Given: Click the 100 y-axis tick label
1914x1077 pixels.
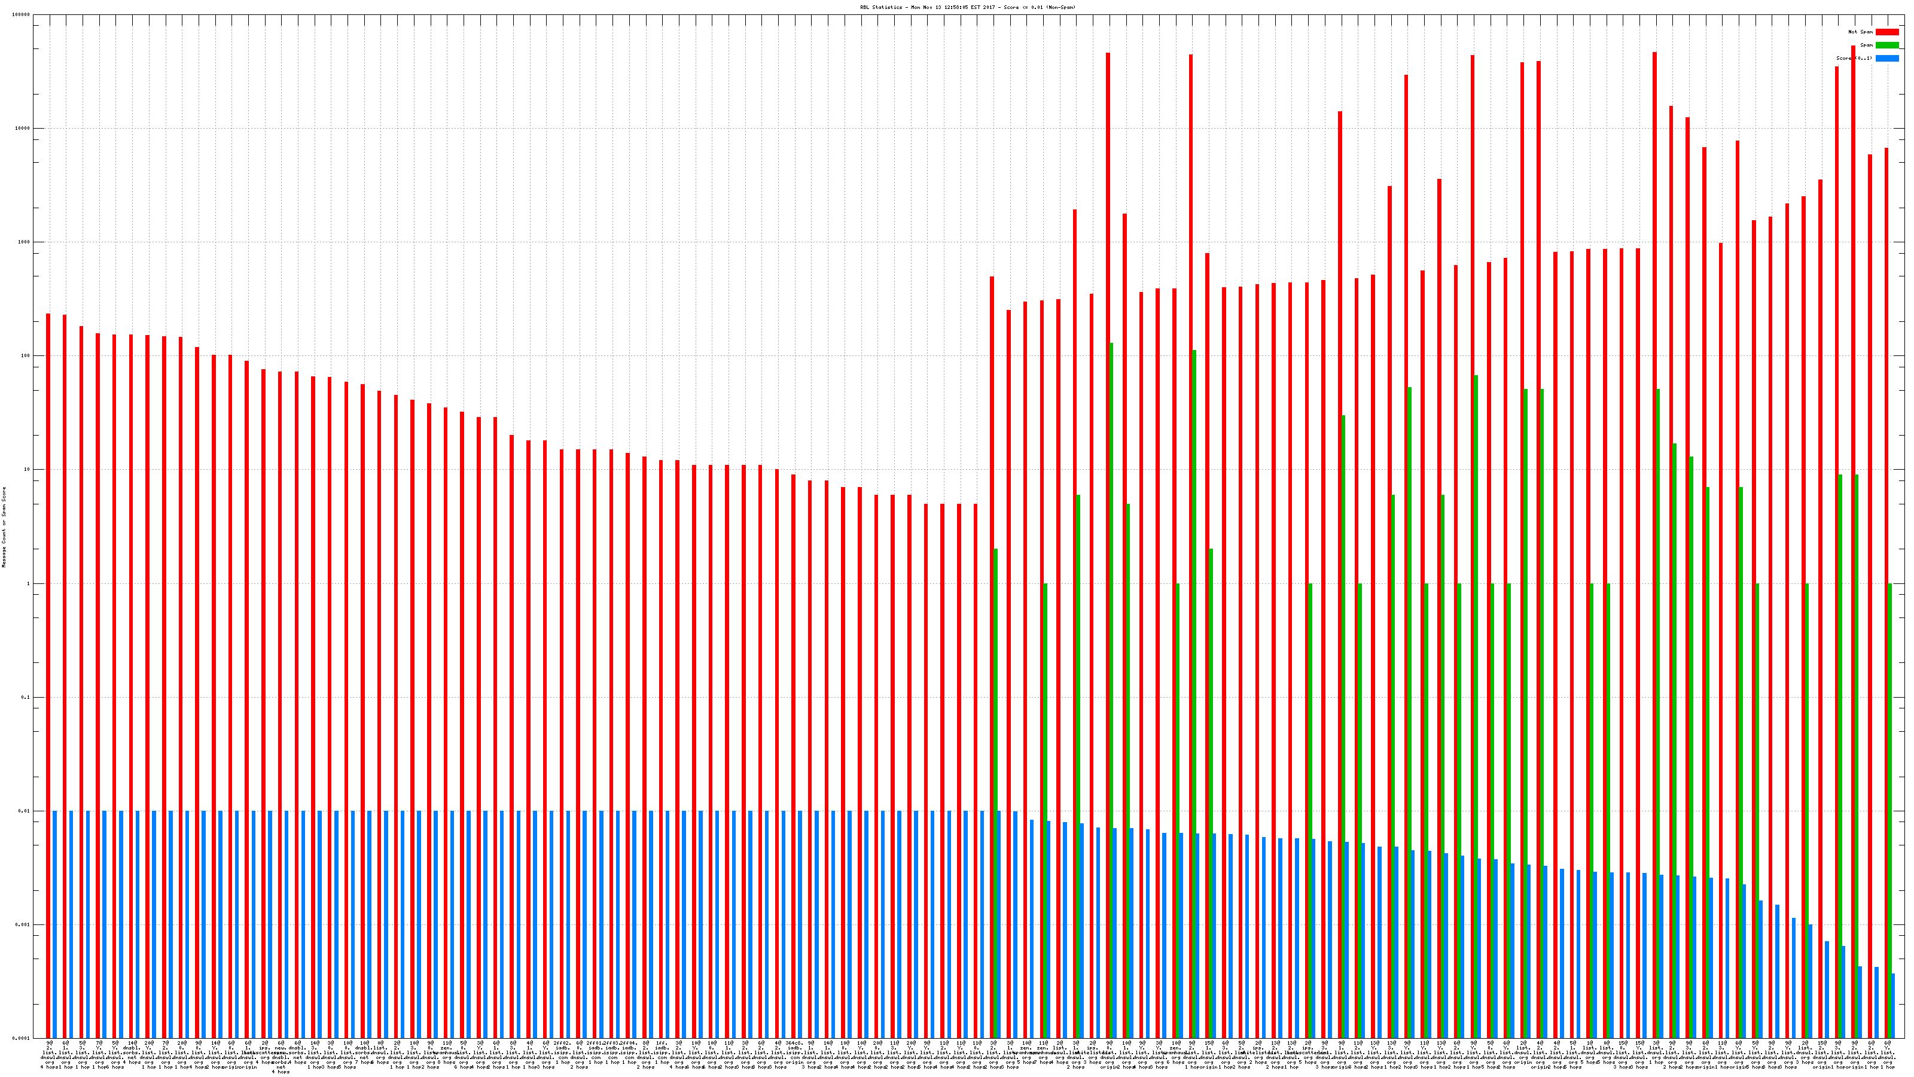Looking at the screenshot, I should pos(26,356).
